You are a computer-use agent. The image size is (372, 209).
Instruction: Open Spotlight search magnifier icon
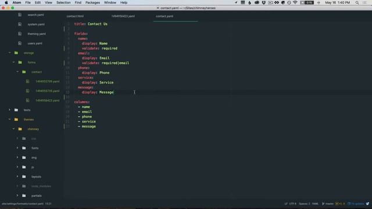(357, 2)
